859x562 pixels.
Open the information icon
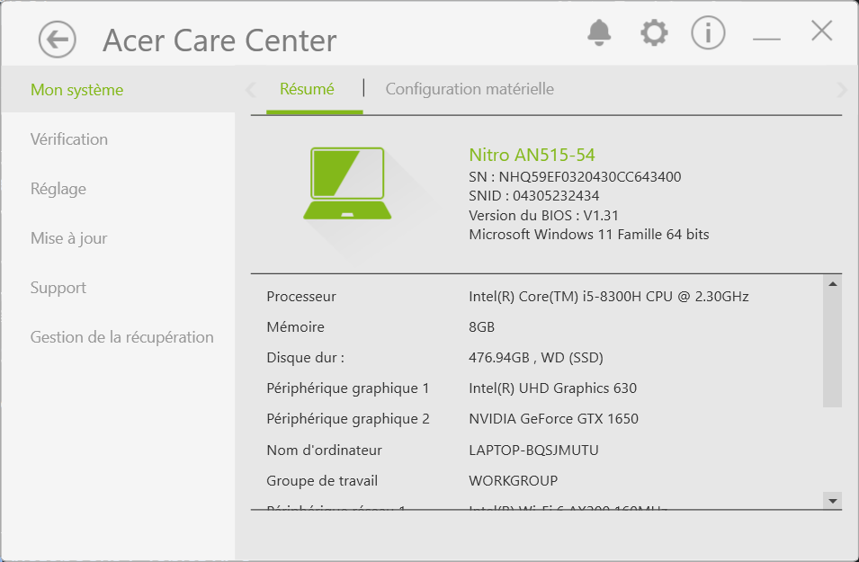[x=708, y=33]
